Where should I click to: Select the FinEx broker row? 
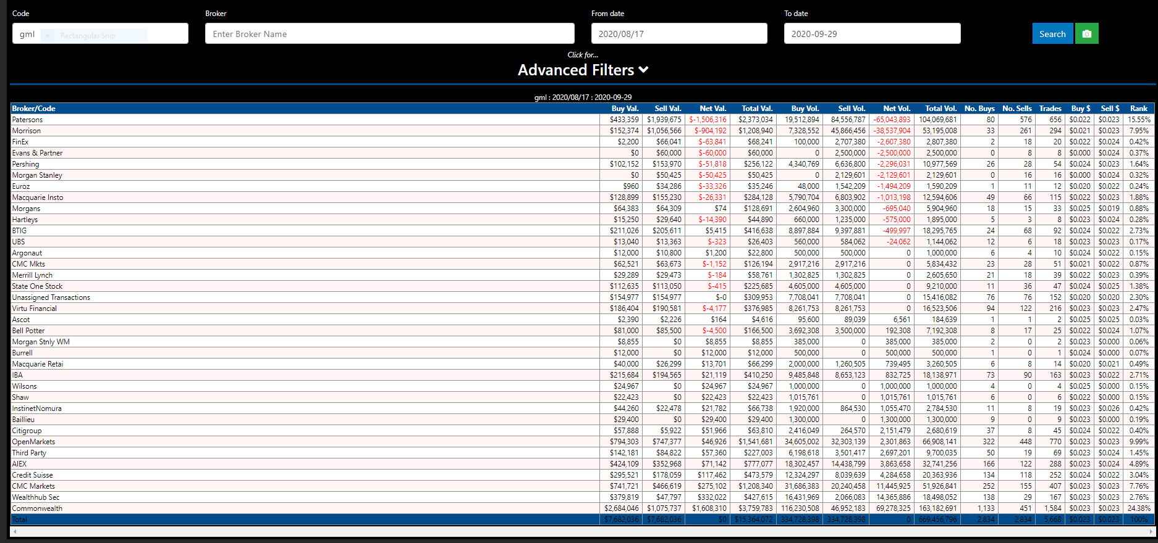[583, 142]
